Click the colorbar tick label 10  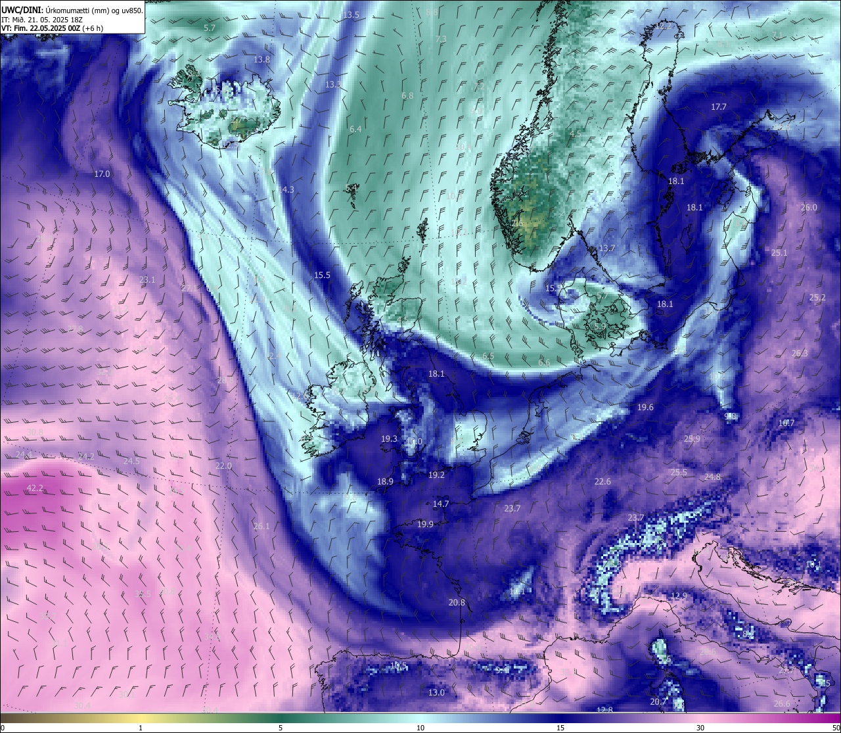point(420,728)
